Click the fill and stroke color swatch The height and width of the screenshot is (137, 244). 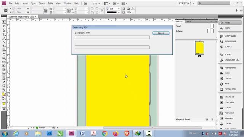[4, 95]
